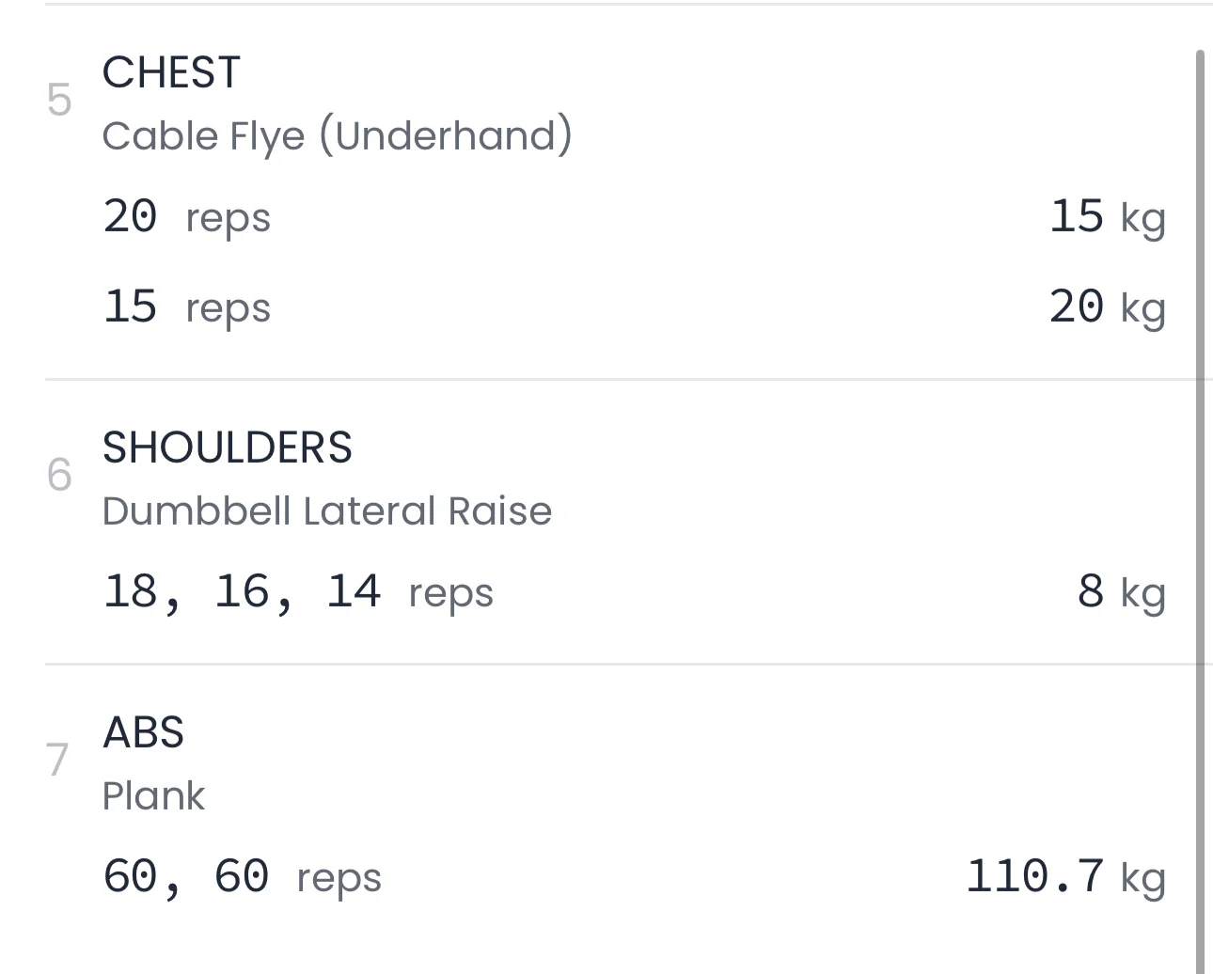Open the Plank exercise
Viewport: 1213px width, 974px height.
[153, 796]
